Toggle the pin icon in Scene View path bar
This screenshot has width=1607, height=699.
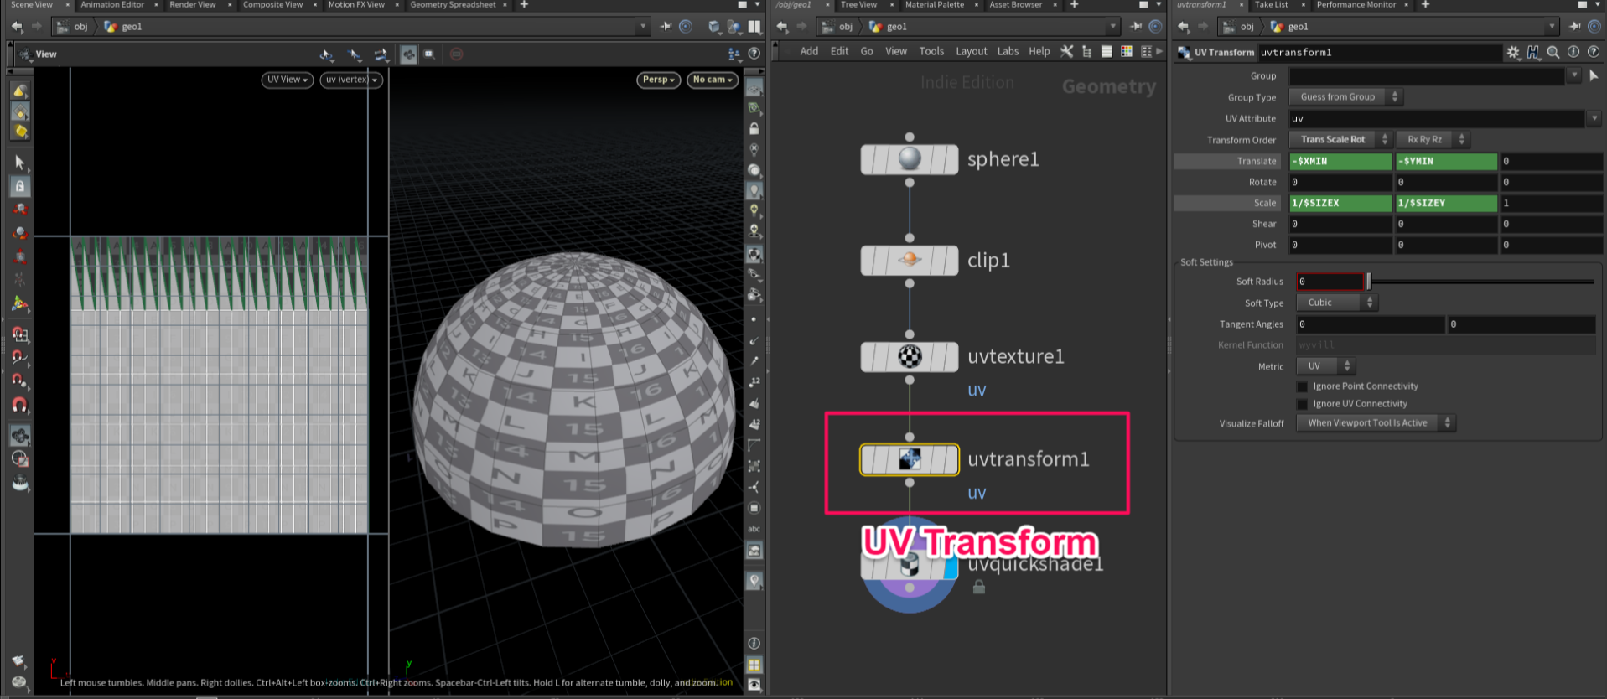click(x=666, y=27)
